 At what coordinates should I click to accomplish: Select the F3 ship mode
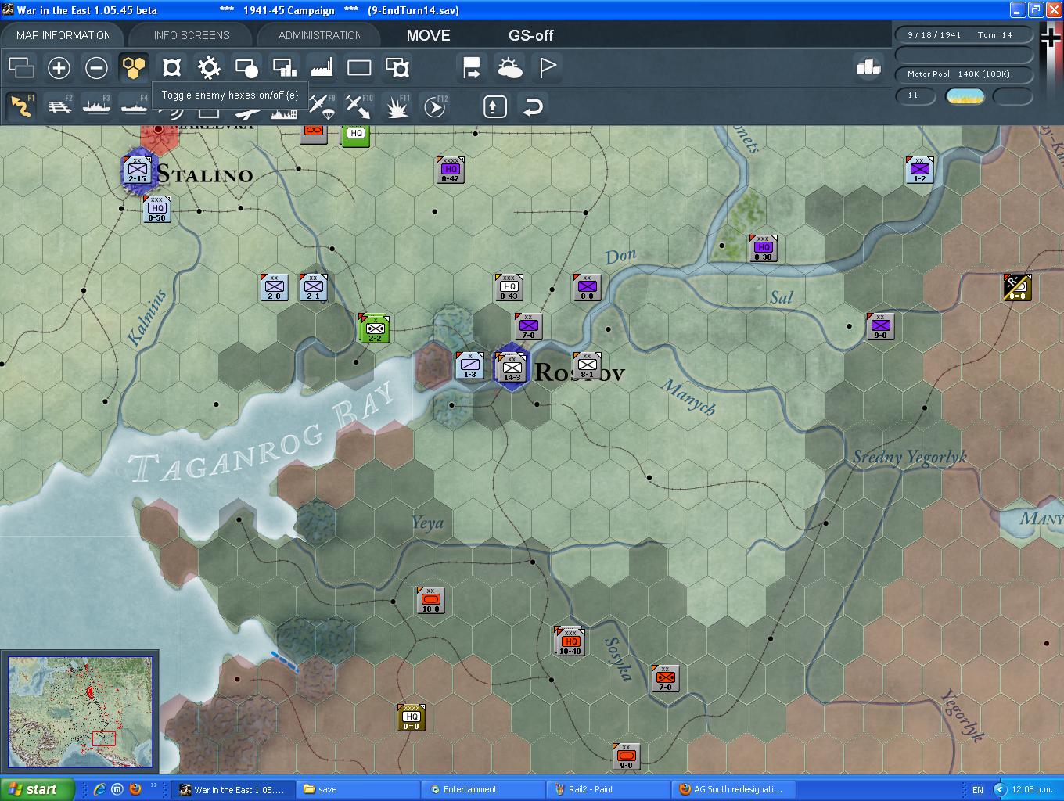click(96, 106)
